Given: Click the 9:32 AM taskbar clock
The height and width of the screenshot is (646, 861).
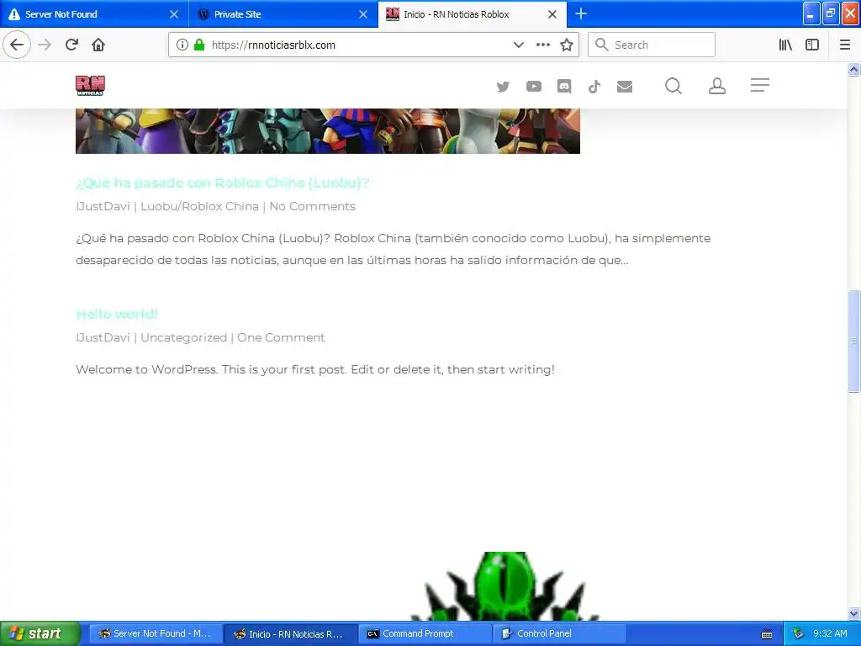Looking at the screenshot, I should tap(830, 633).
